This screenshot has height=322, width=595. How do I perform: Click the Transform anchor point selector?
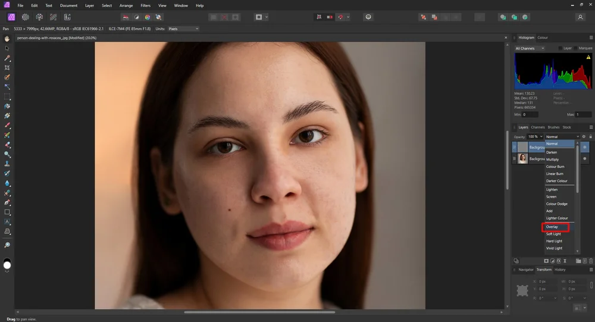(x=522, y=290)
